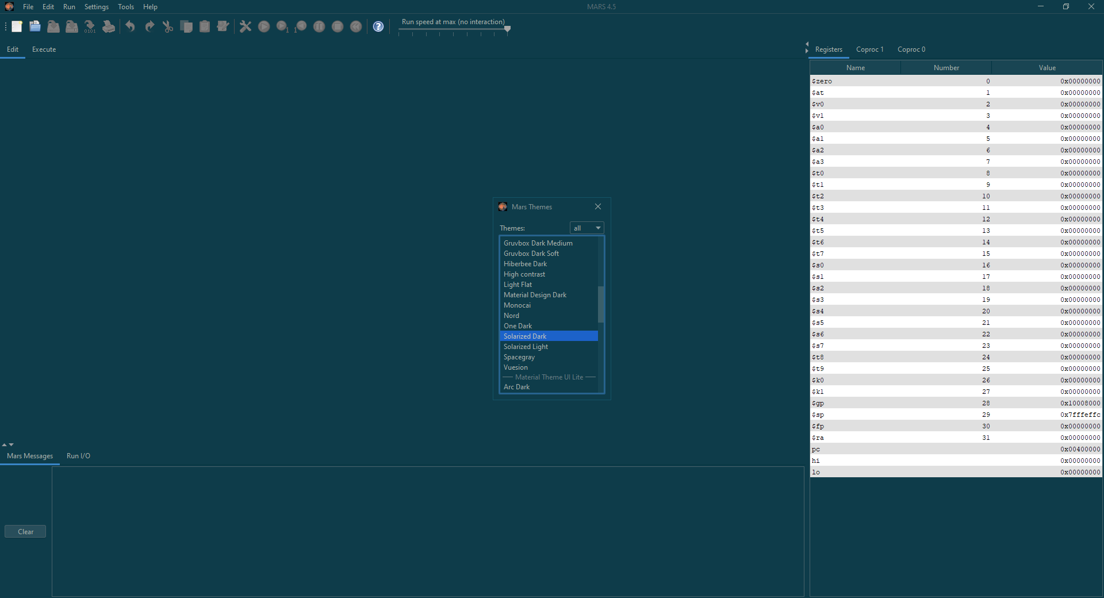This screenshot has height=598, width=1104.
Task: Select One Dark theme
Action: pos(549,326)
